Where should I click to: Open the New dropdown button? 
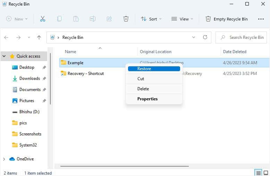point(17,19)
